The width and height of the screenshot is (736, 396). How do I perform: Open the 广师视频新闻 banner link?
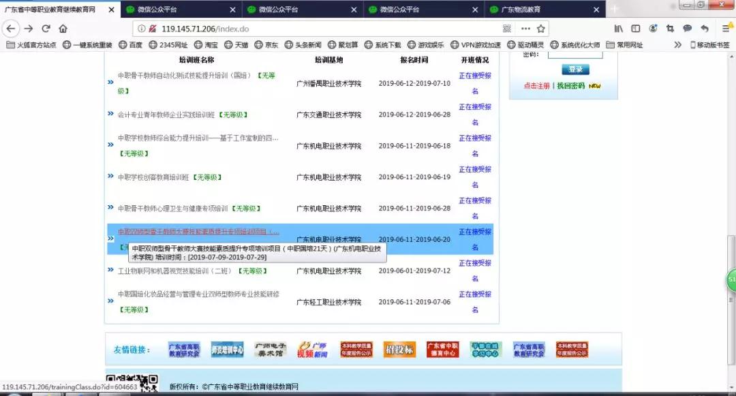[x=313, y=350]
